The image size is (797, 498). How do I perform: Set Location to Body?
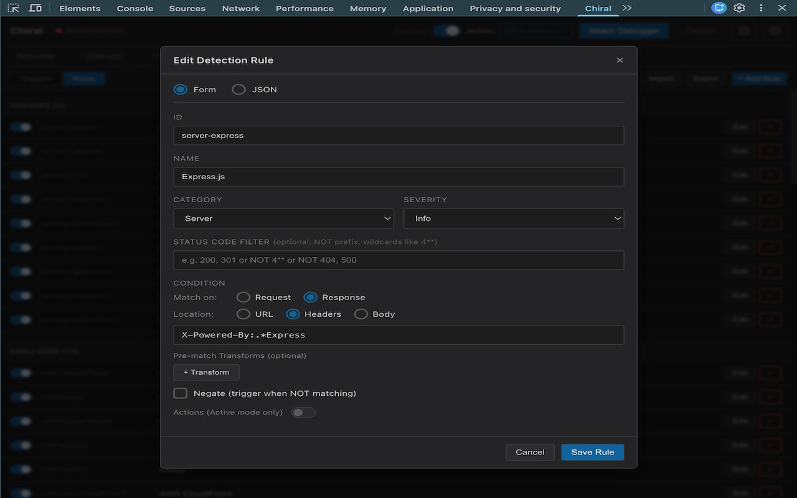pyautogui.click(x=361, y=314)
